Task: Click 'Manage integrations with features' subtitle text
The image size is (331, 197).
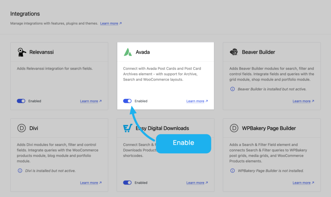Action: [54, 23]
